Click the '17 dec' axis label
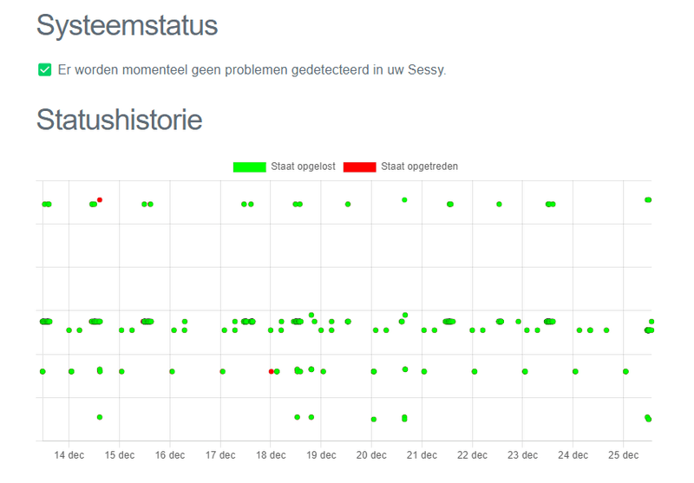 click(220, 455)
